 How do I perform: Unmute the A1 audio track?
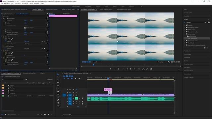point(76,99)
